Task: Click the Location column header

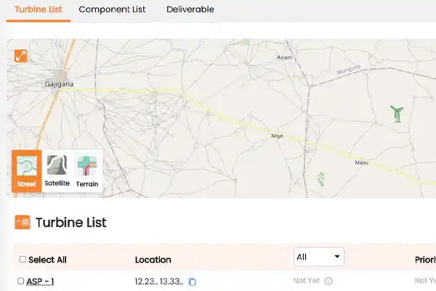Action: click(x=153, y=260)
